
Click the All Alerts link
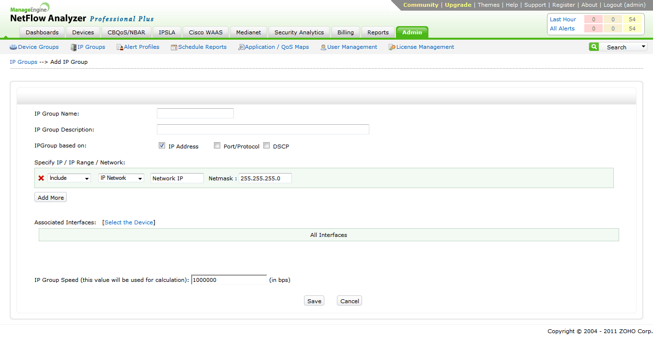pos(562,29)
